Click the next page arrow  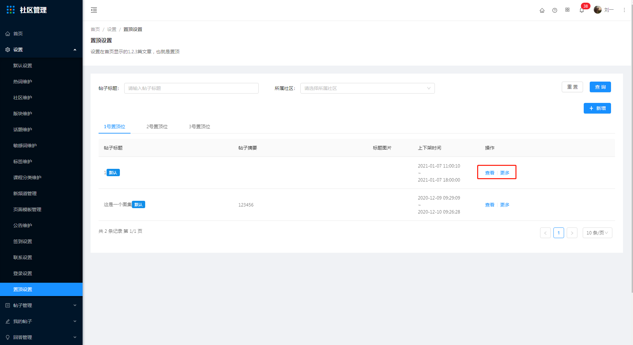[x=572, y=233]
